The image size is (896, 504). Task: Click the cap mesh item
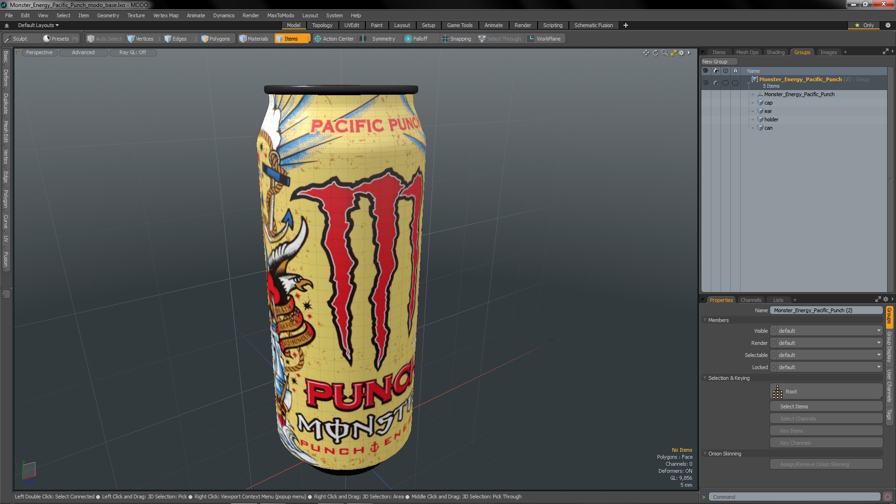[768, 103]
